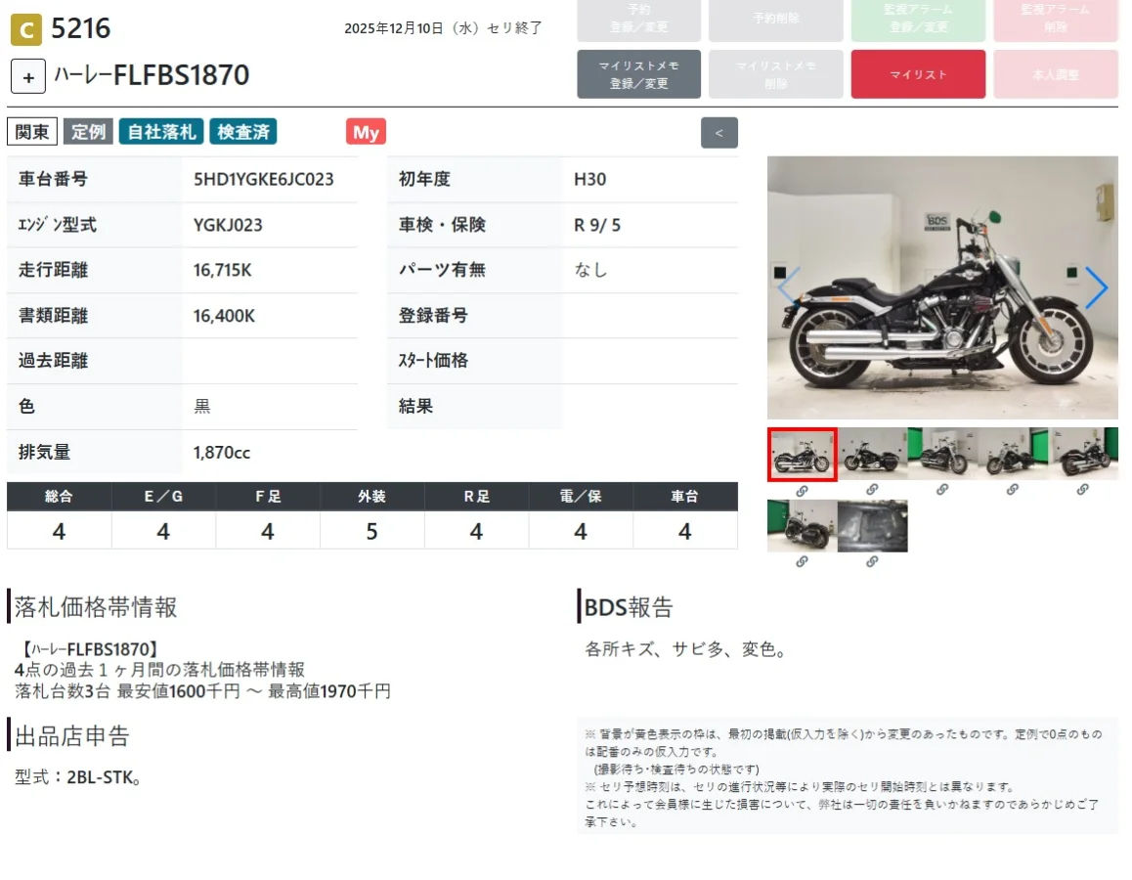The width and height of the screenshot is (1132, 880).
Task: Select the 関東 region tag
Action: click(x=31, y=132)
